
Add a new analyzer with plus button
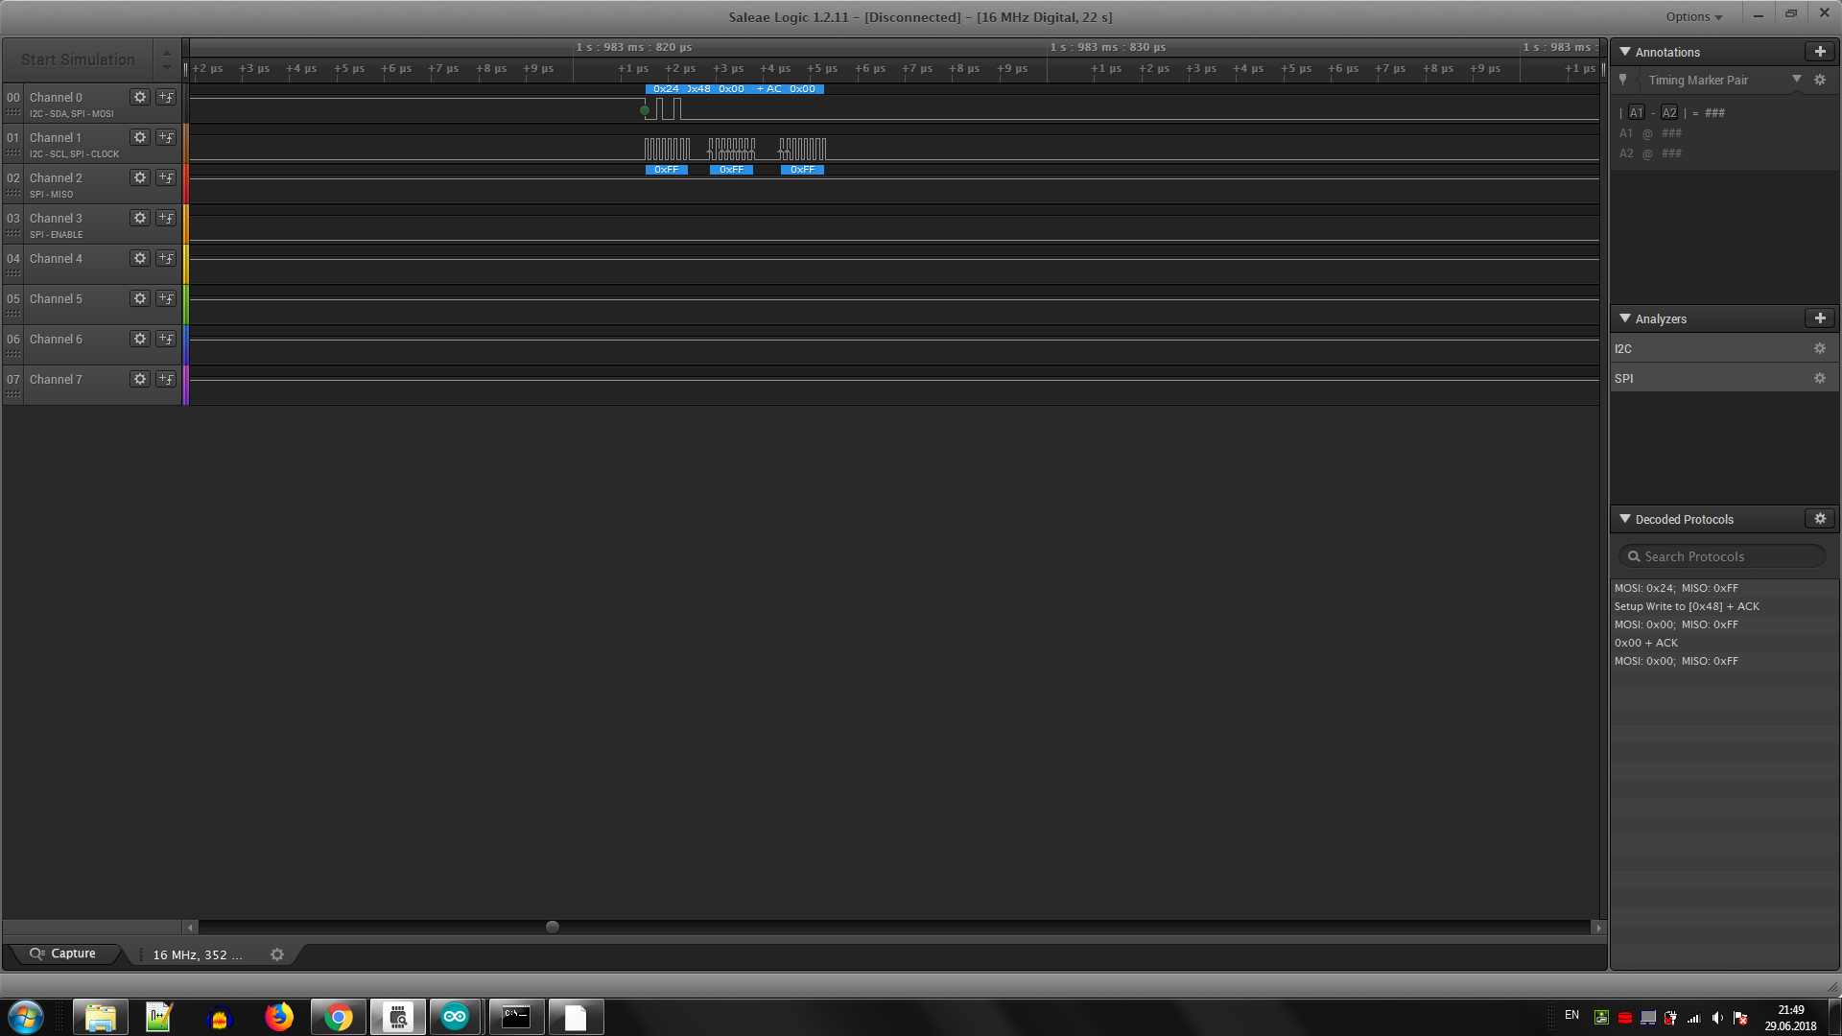tap(1819, 318)
